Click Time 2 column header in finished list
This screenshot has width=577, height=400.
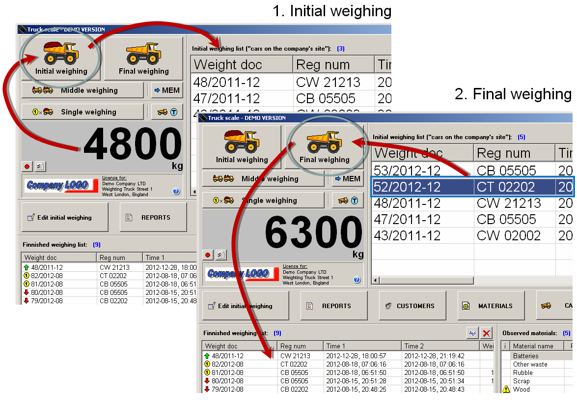click(x=440, y=346)
